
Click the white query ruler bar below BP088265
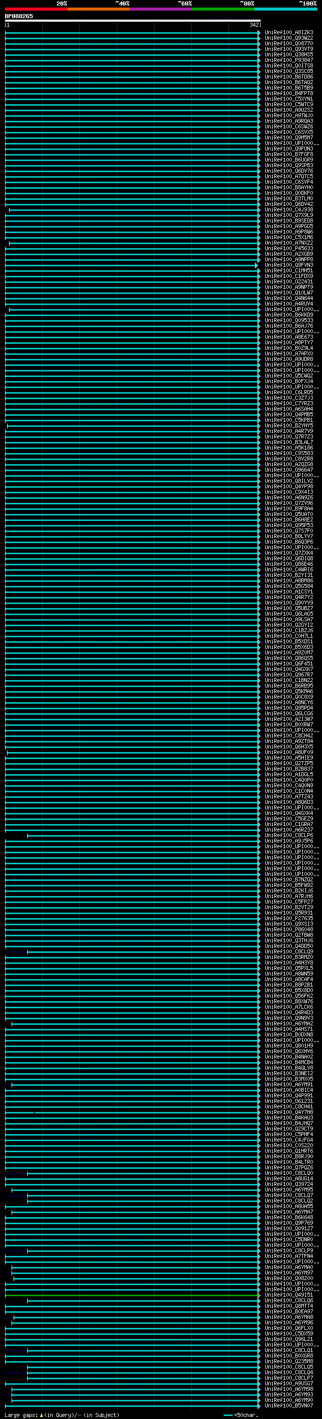click(x=133, y=21)
